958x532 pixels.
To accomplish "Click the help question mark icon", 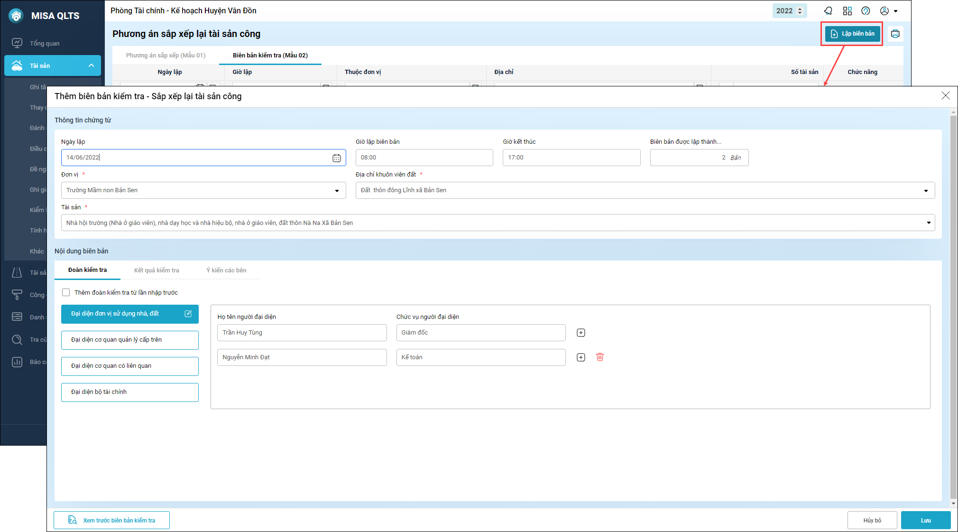I will pos(866,11).
